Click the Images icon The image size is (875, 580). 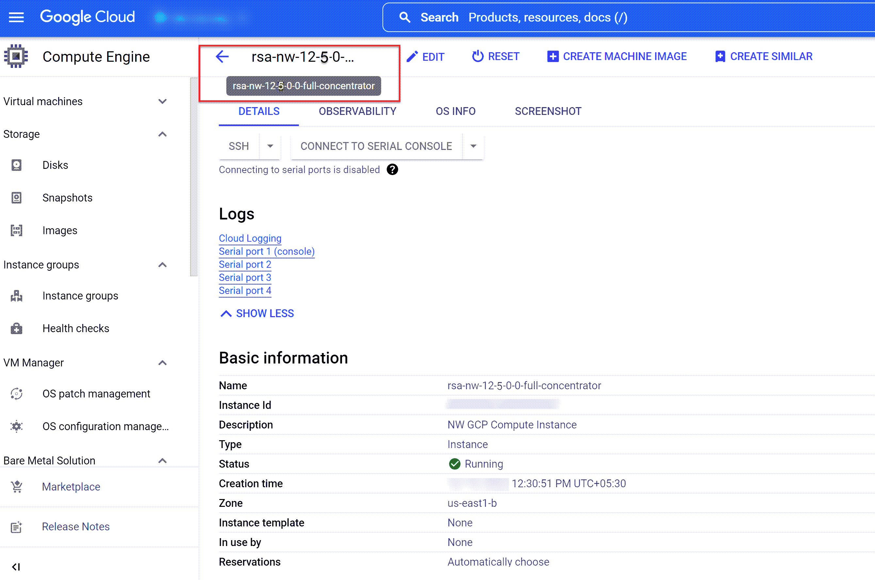pos(16,230)
